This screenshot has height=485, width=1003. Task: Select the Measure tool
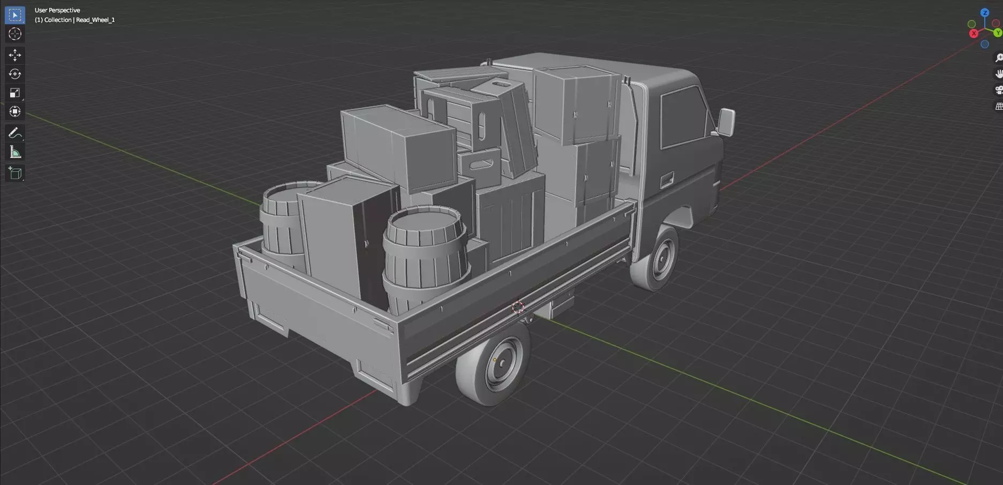[x=15, y=152]
